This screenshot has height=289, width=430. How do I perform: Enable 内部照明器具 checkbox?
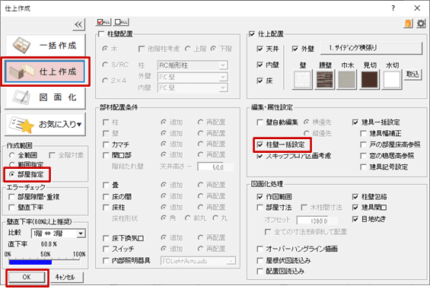click(x=106, y=260)
